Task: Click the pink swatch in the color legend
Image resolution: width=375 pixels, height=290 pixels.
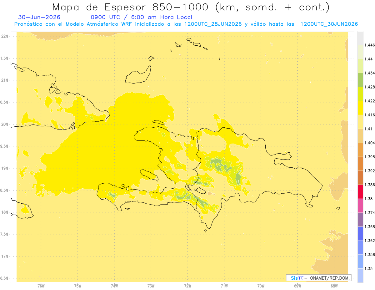Action: point(360,206)
